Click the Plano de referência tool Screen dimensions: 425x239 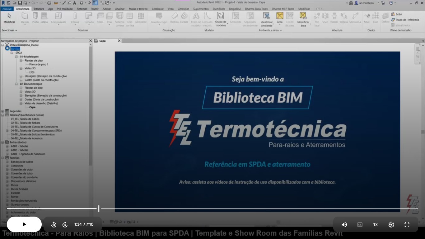(405, 20)
